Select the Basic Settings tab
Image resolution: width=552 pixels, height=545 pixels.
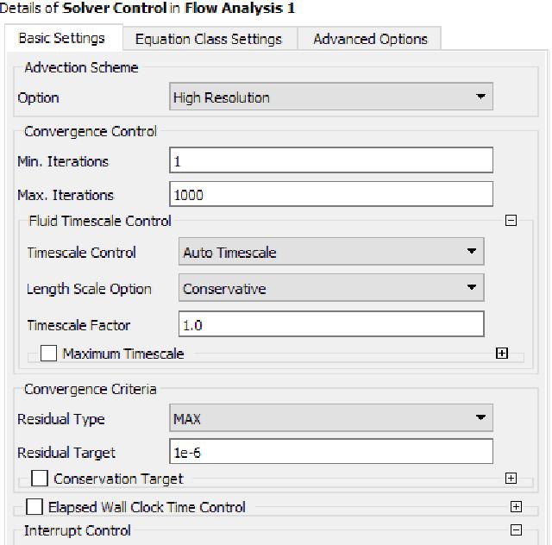[x=62, y=38]
